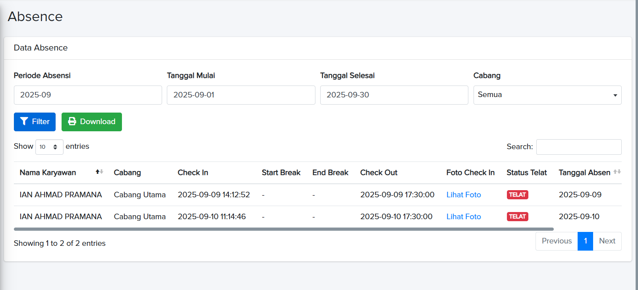Click the Filter button with funnel icon
The width and height of the screenshot is (638, 290).
(35, 122)
